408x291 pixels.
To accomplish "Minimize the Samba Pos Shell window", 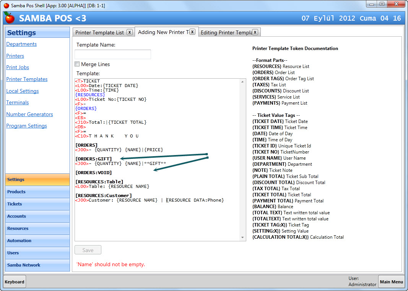I will pos(372,4).
